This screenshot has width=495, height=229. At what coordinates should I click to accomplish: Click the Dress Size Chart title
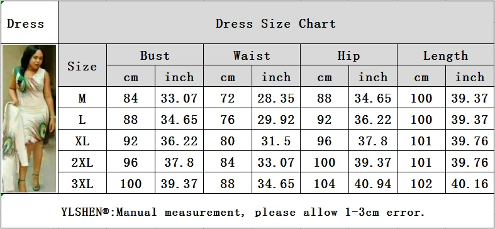(275, 24)
